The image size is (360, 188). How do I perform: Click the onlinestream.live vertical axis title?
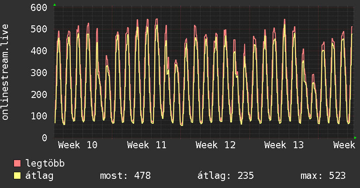click(5, 72)
